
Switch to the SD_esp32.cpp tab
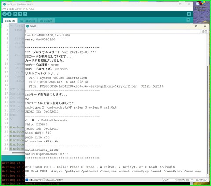coord(28,21)
